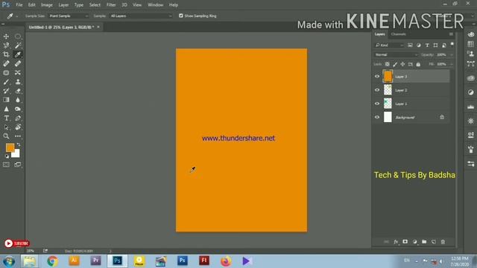Open the Edit Toolbar three-dots icon

point(18,136)
